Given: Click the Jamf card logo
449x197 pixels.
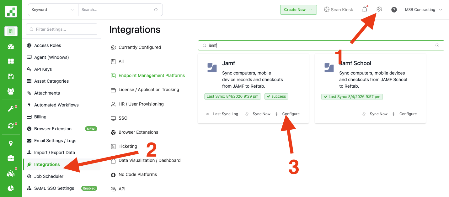Looking at the screenshot, I should click(212, 68).
